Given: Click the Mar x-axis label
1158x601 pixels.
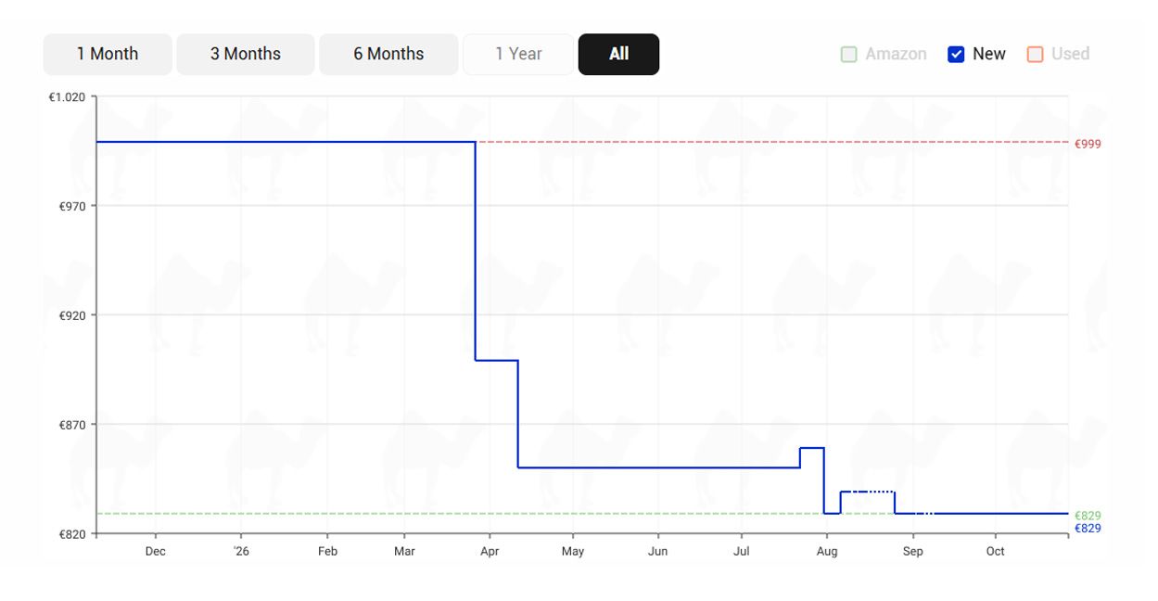Looking at the screenshot, I should click(x=404, y=551).
